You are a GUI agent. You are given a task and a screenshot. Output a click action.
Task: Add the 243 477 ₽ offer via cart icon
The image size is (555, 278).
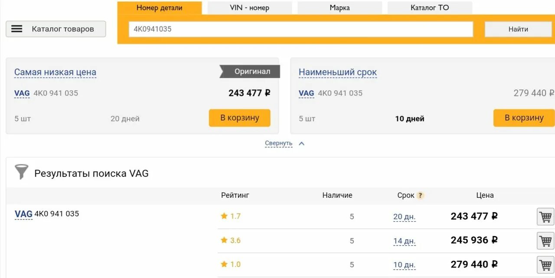[545, 216]
